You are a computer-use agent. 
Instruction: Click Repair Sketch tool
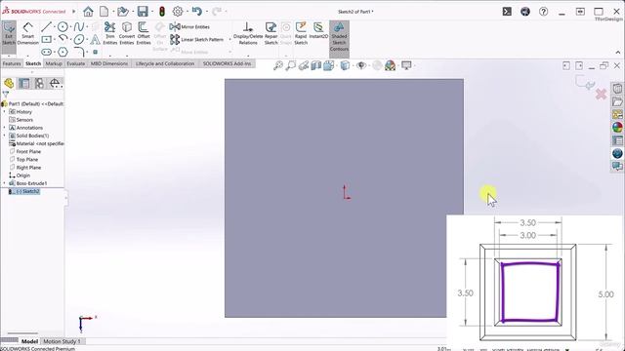coord(271,34)
